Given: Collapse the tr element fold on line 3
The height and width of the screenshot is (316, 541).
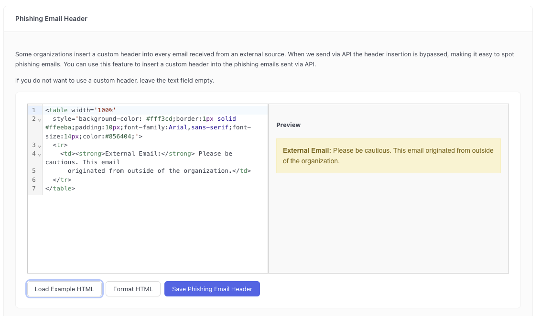Looking at the screenshot, I should click(x=40, y=146).
